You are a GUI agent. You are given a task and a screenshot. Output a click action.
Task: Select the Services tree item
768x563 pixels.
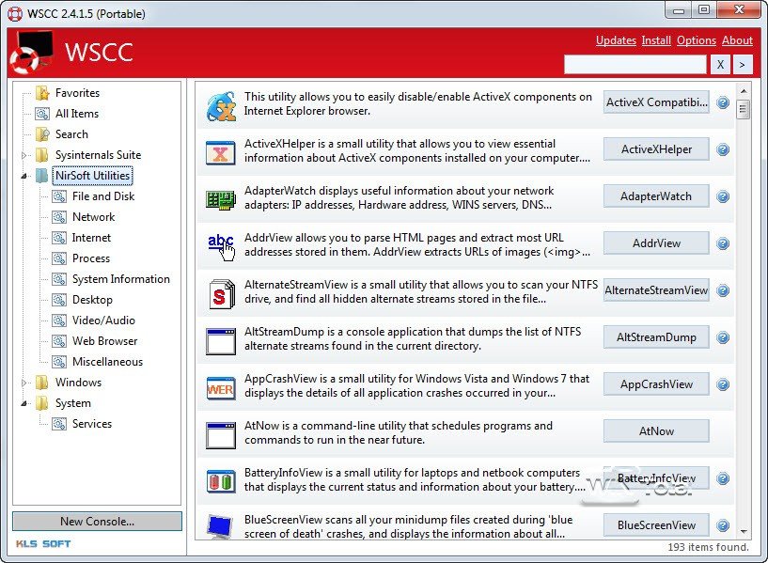tap(92, 424)
